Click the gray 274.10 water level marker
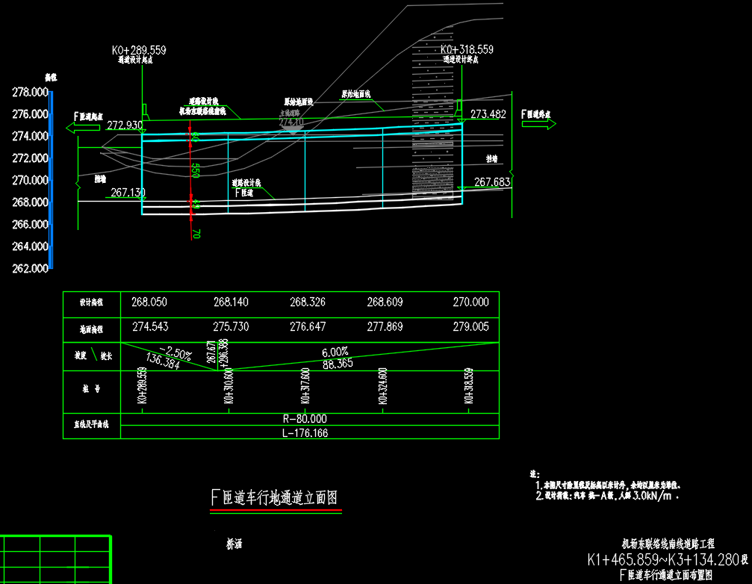 pyautogui.click(x=291, y=122)
